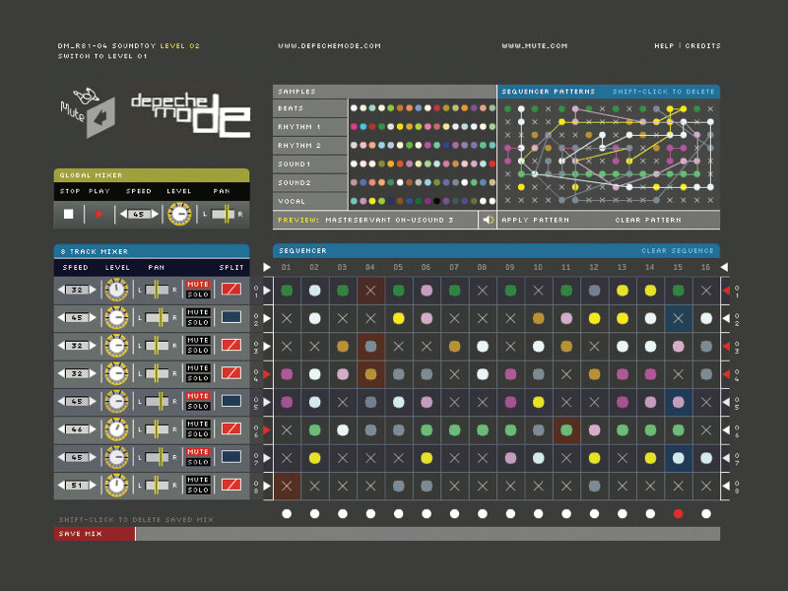Image resolution: width=788 pixels, height=591 pixels.
Task: Pick the black sample dot in the Vocal row
Action: pos(436,201)
